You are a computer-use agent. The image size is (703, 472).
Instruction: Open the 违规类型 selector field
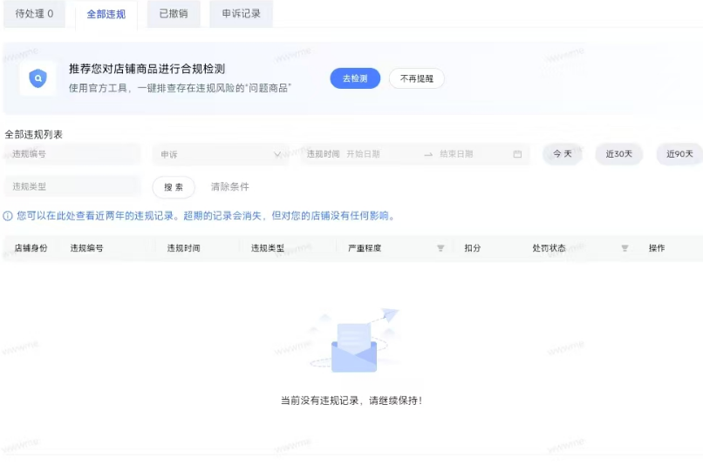(x=72, y=186)
